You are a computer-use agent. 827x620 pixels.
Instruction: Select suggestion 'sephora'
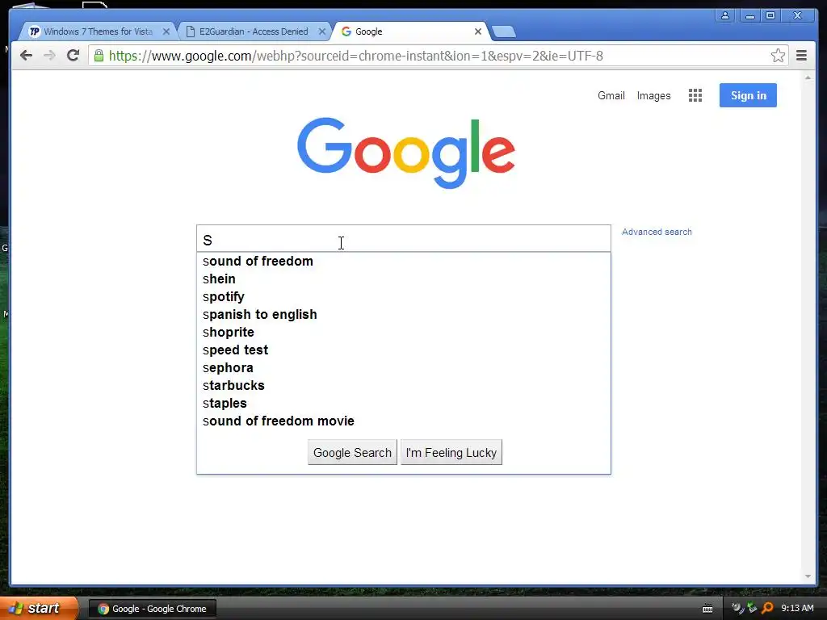[404, 367]
